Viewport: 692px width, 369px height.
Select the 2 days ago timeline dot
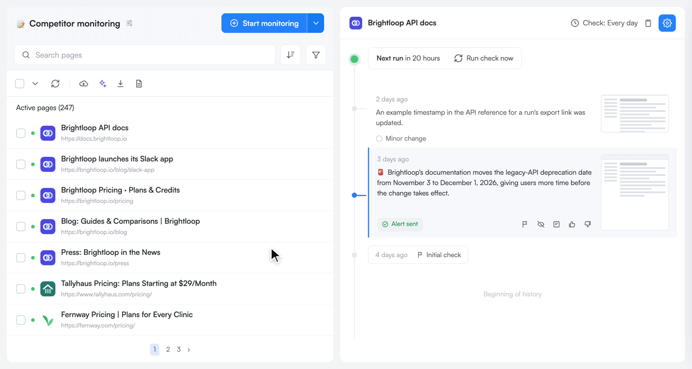point(355,108)
